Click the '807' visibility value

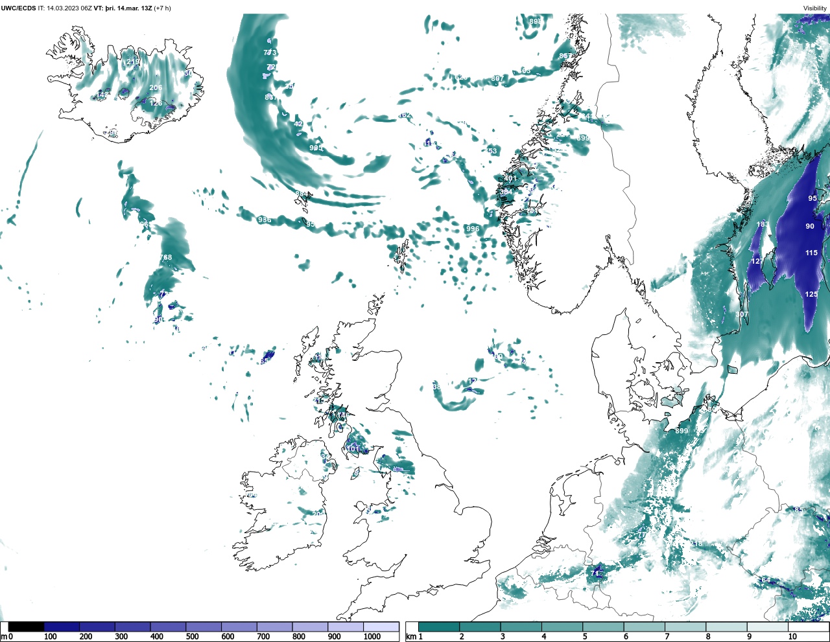tap(497, 78)
